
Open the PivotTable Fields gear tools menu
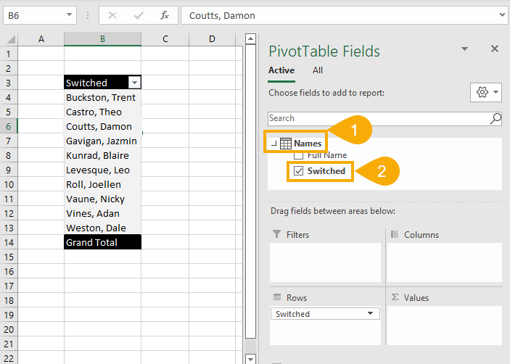[485, 92]
